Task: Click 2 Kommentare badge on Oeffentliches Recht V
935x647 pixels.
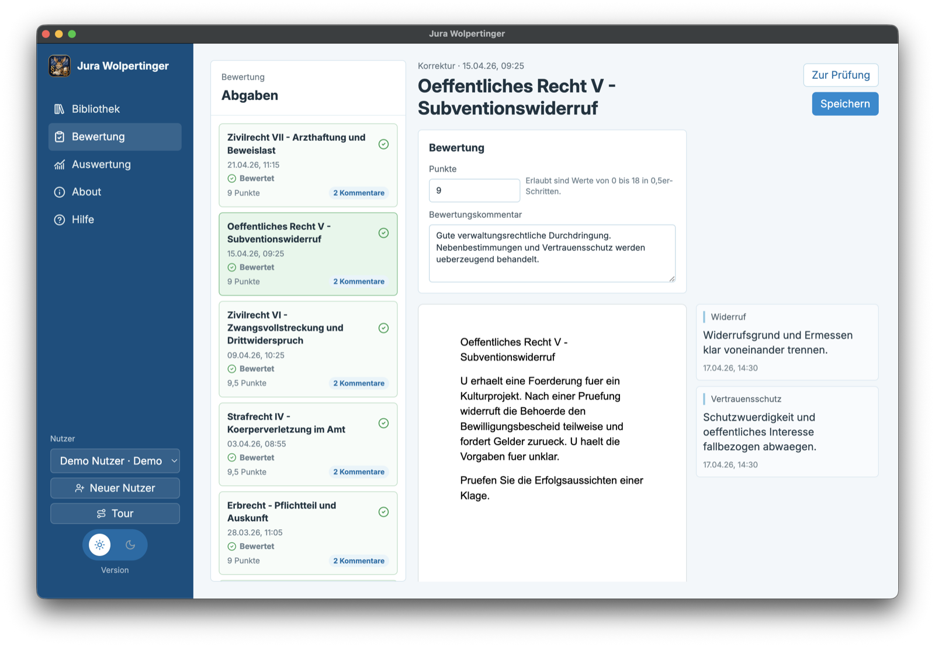Action: (x=359, y=282)
